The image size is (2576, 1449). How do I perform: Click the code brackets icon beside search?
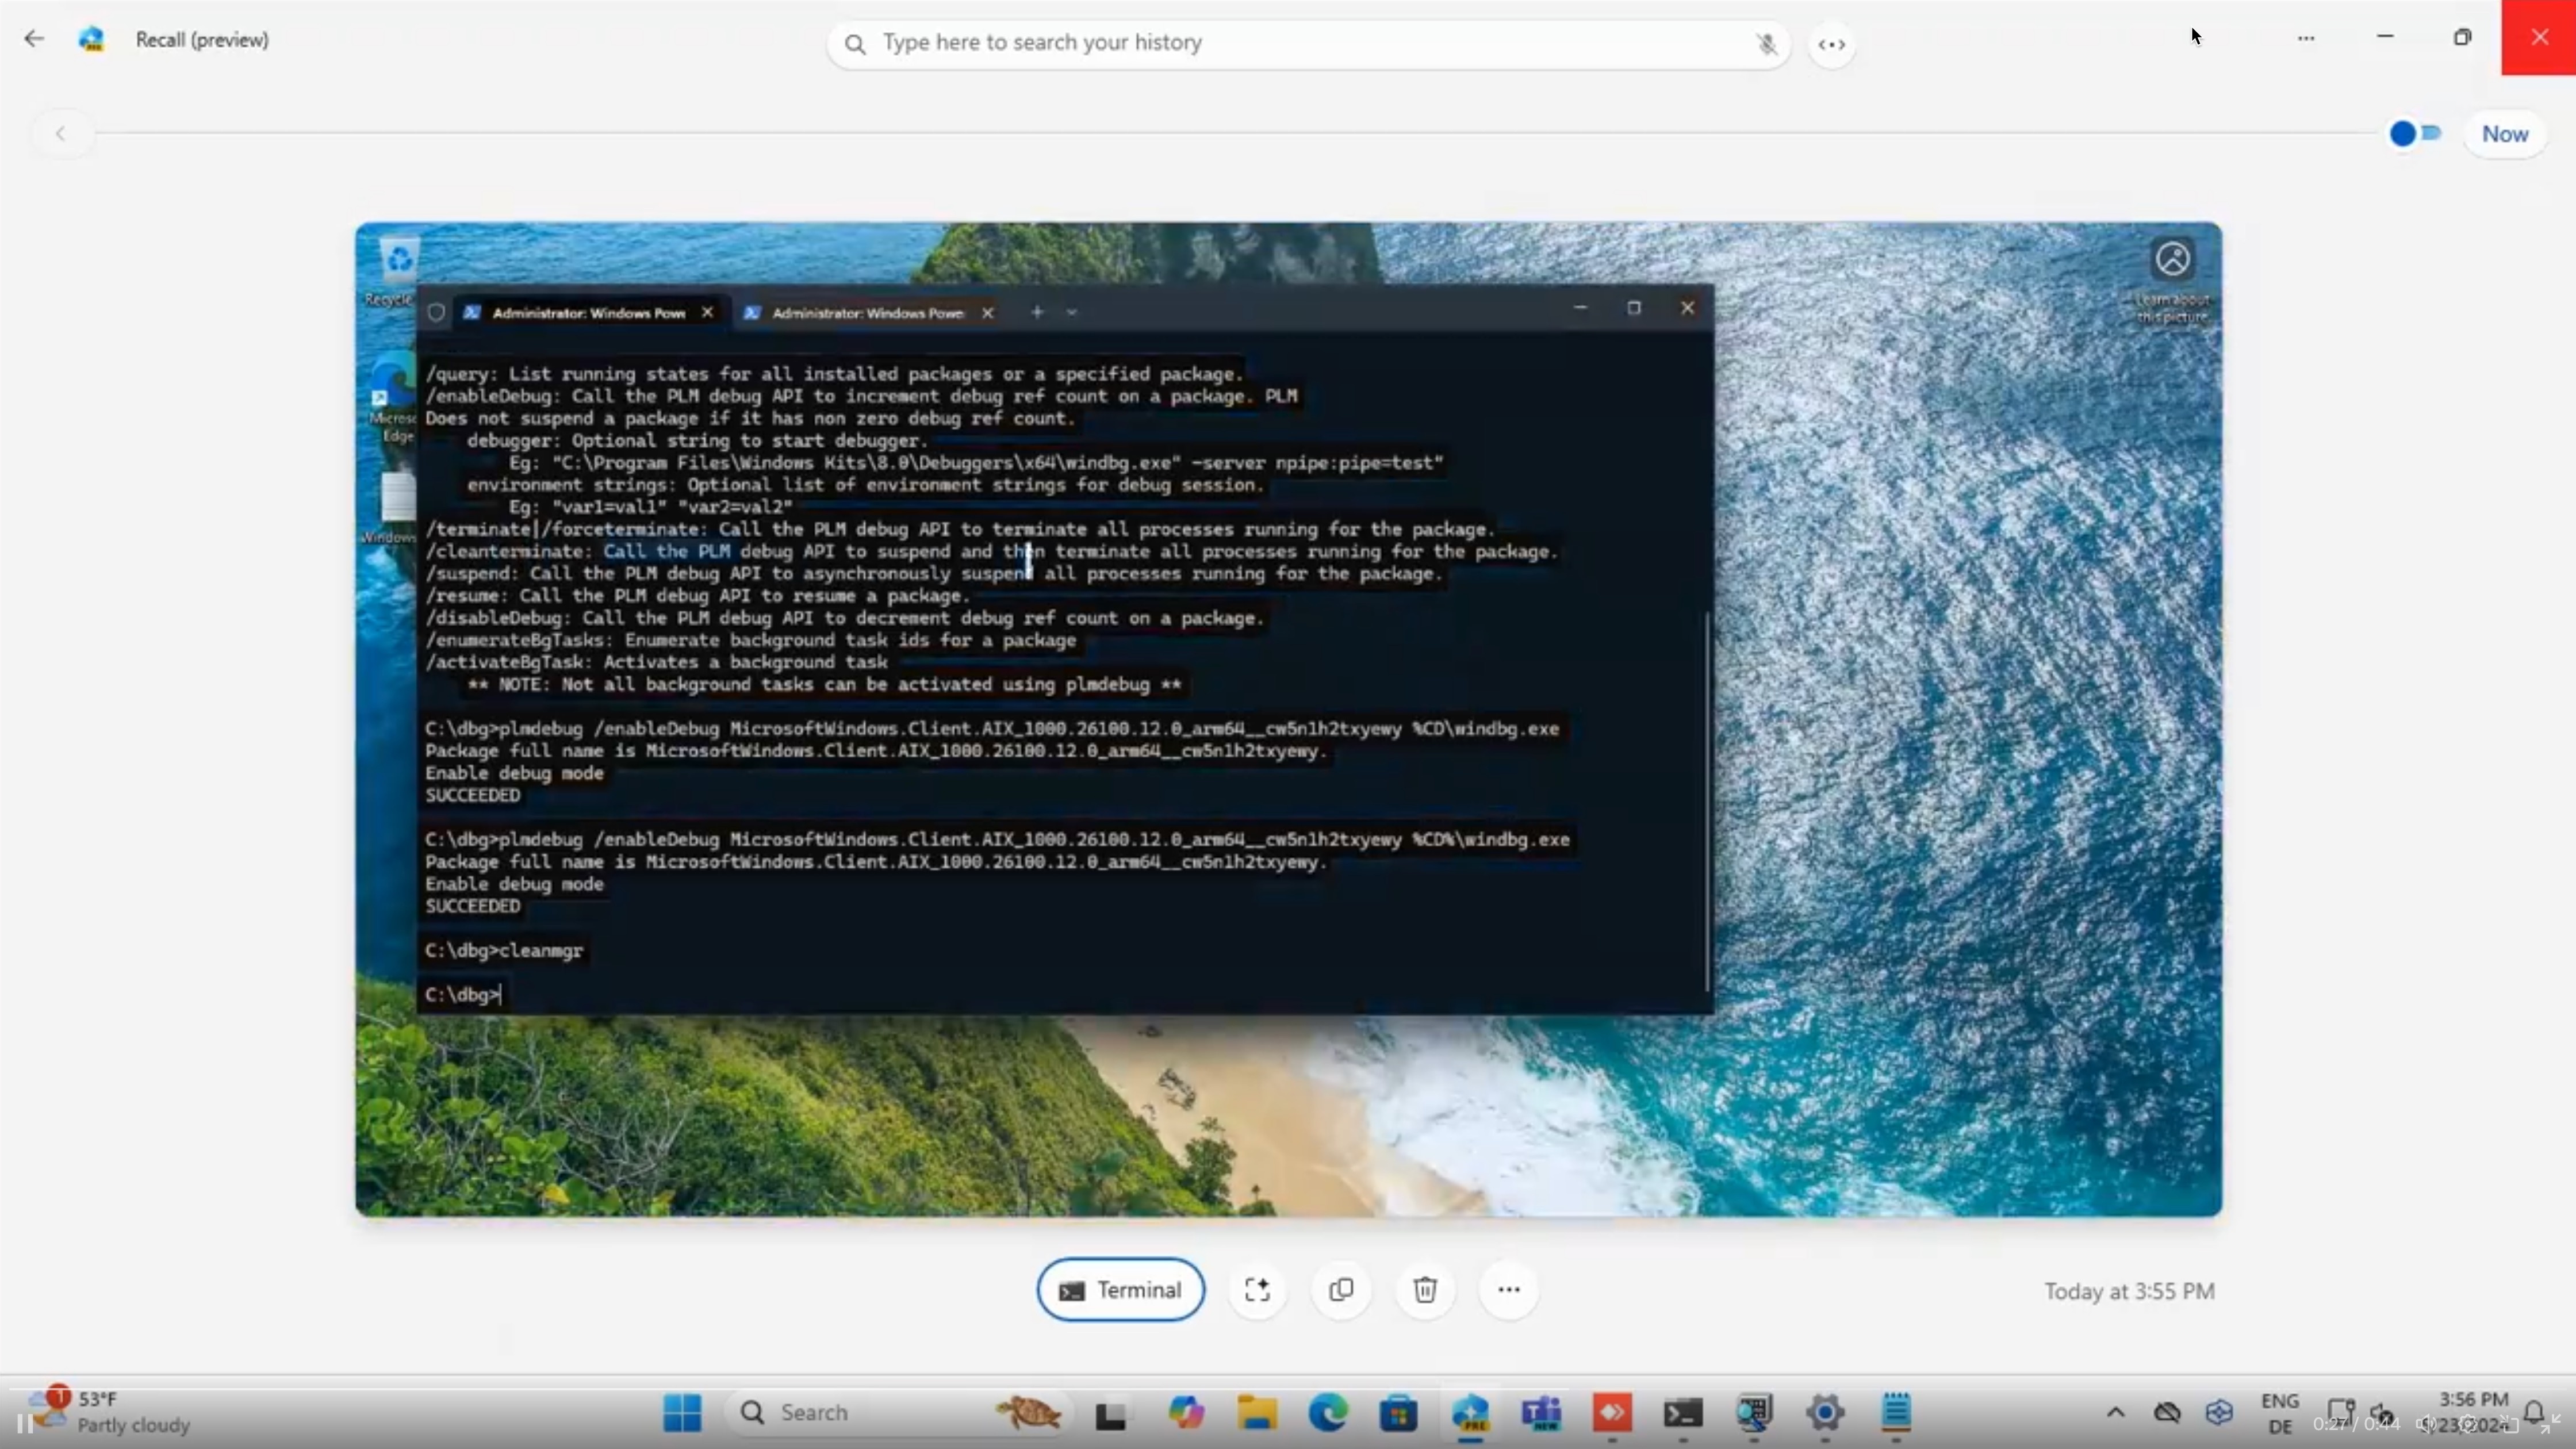(x=1831, y=44)
